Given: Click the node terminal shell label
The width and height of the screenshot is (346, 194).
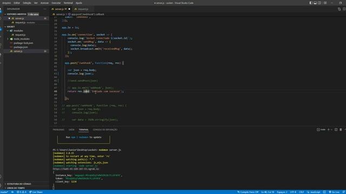Looking at the screenshot, I should point(321,130).
